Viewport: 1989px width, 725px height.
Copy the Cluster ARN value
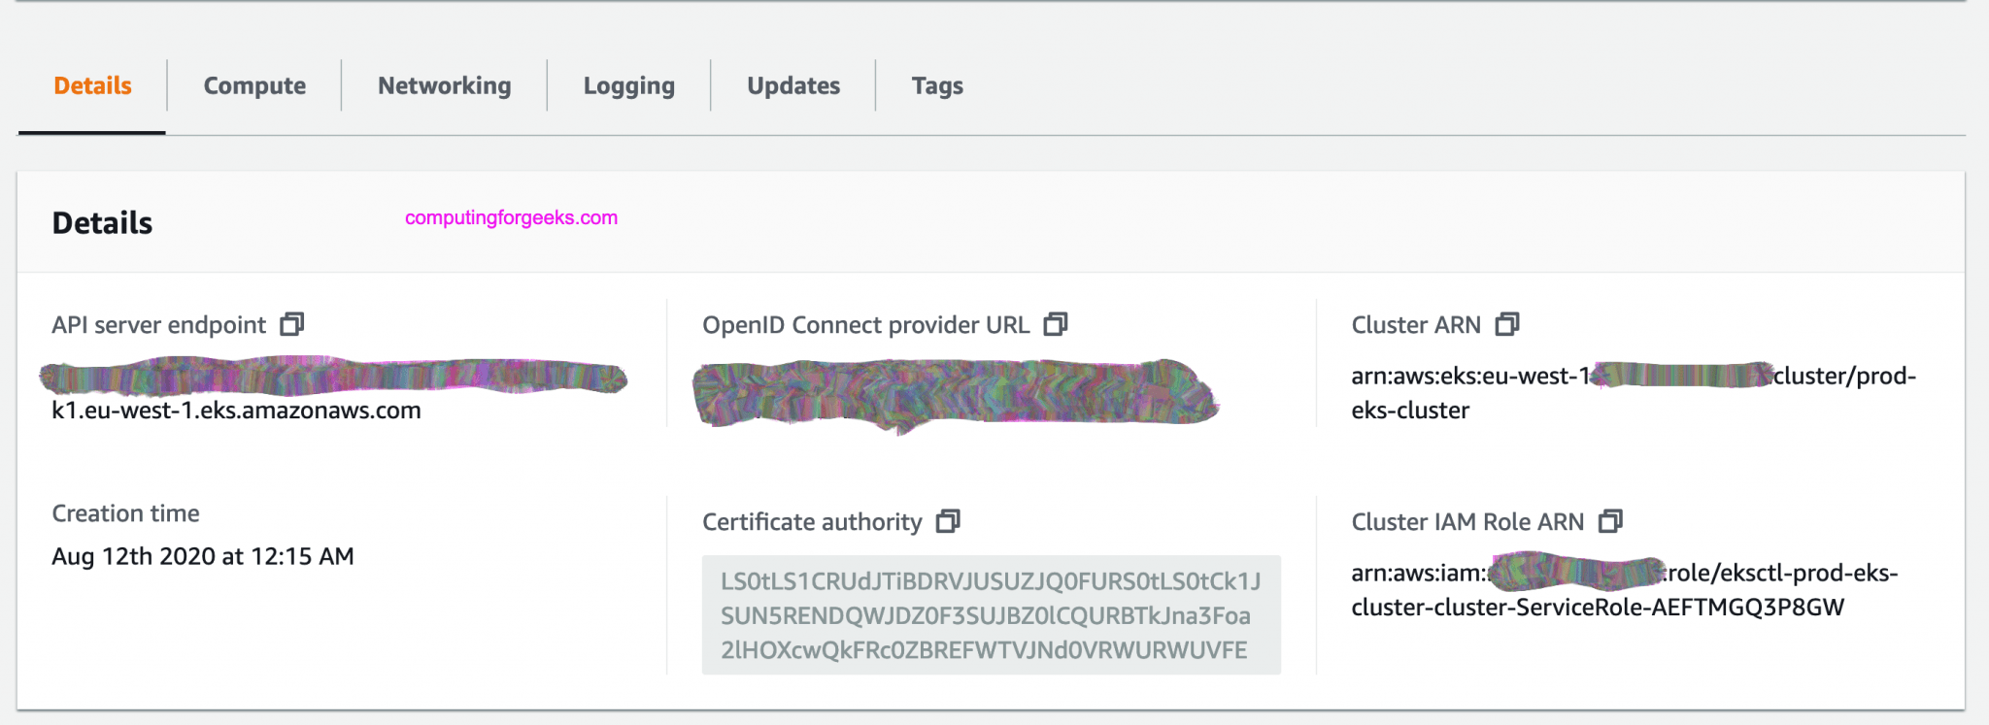(1507, 324)
